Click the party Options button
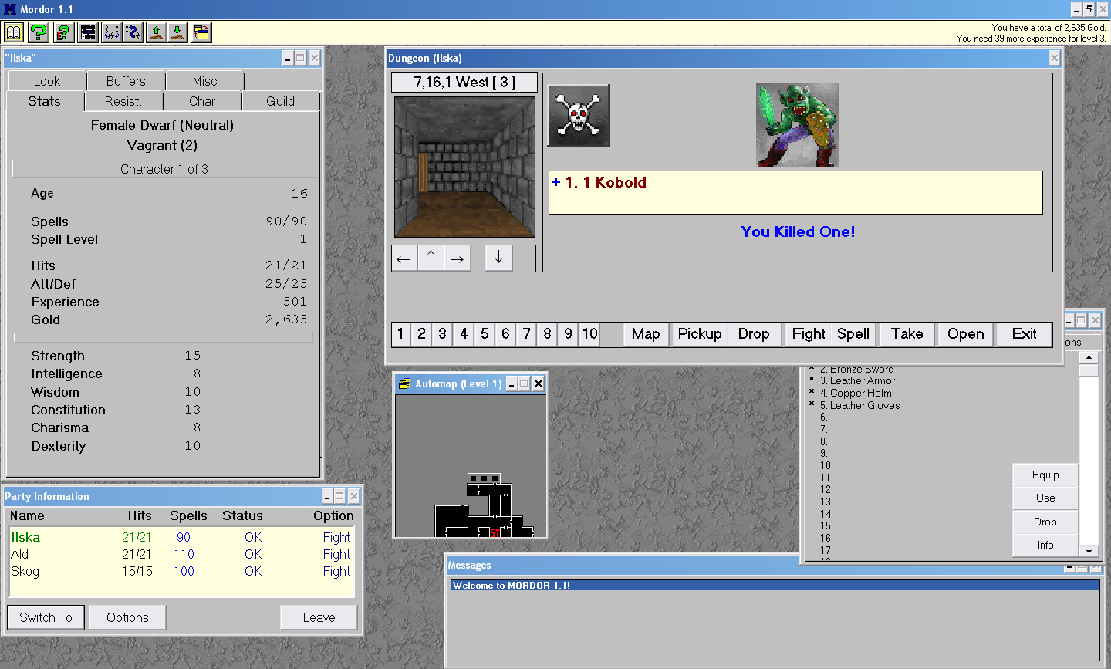Screen dimensions: 1111x669 (x=127, y=617)
